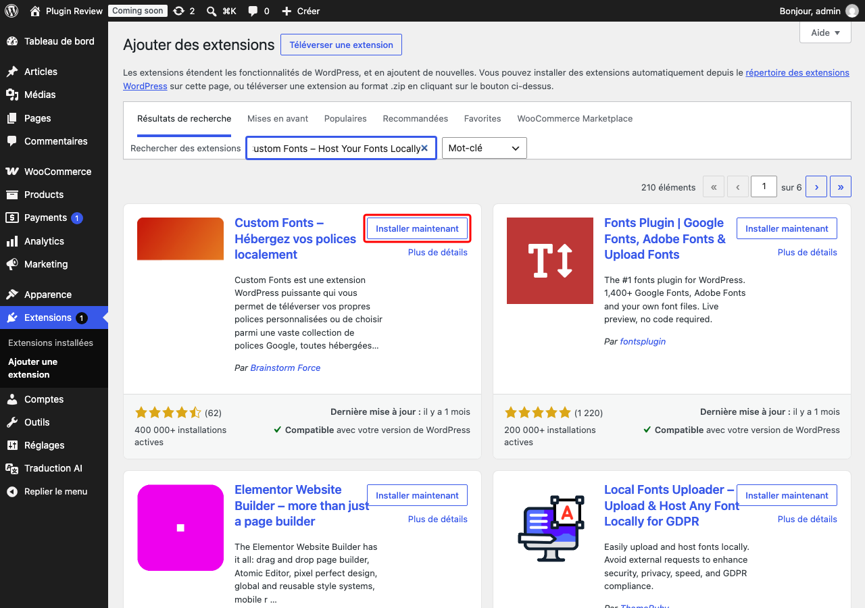Click the Outils wrench icon

[12, 422]
